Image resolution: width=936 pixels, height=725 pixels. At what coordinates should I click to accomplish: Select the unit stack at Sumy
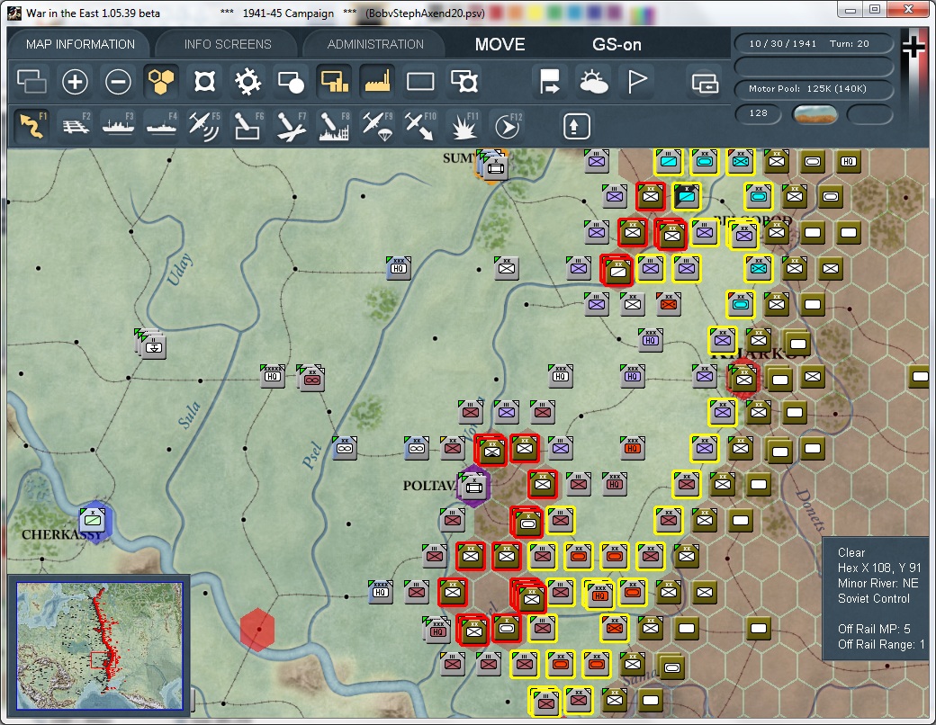pyautogui.click(x=492, y=166)
